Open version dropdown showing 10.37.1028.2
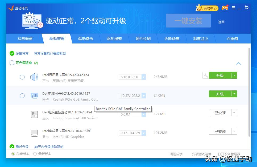This screenshot has height=167, width=257. click(x=144, y=96)
